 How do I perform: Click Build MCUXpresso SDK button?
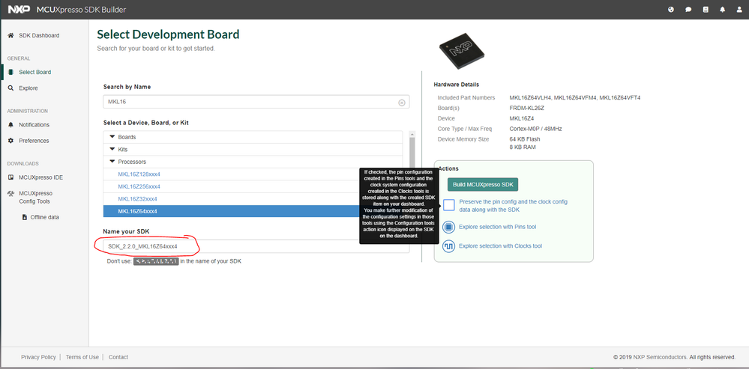[x=482, y=184]
